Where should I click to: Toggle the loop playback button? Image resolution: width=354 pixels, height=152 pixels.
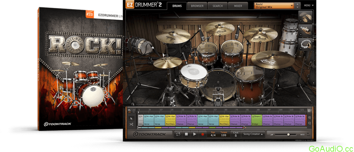(x=178, y=134)
